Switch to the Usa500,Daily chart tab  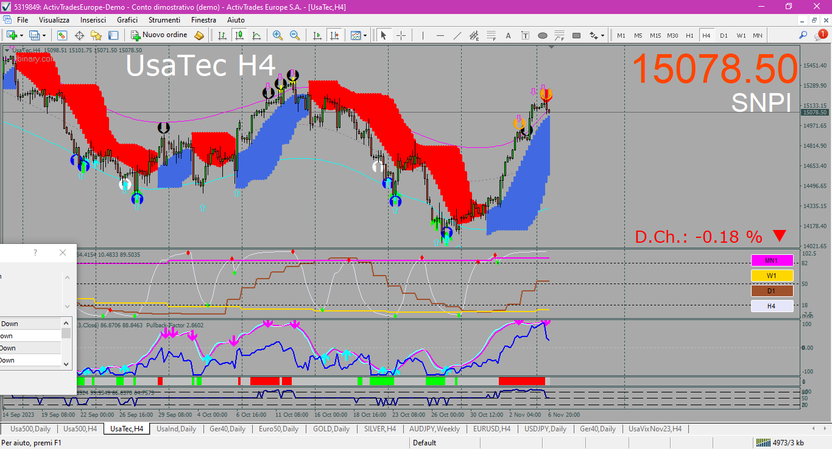click(30, 428)
